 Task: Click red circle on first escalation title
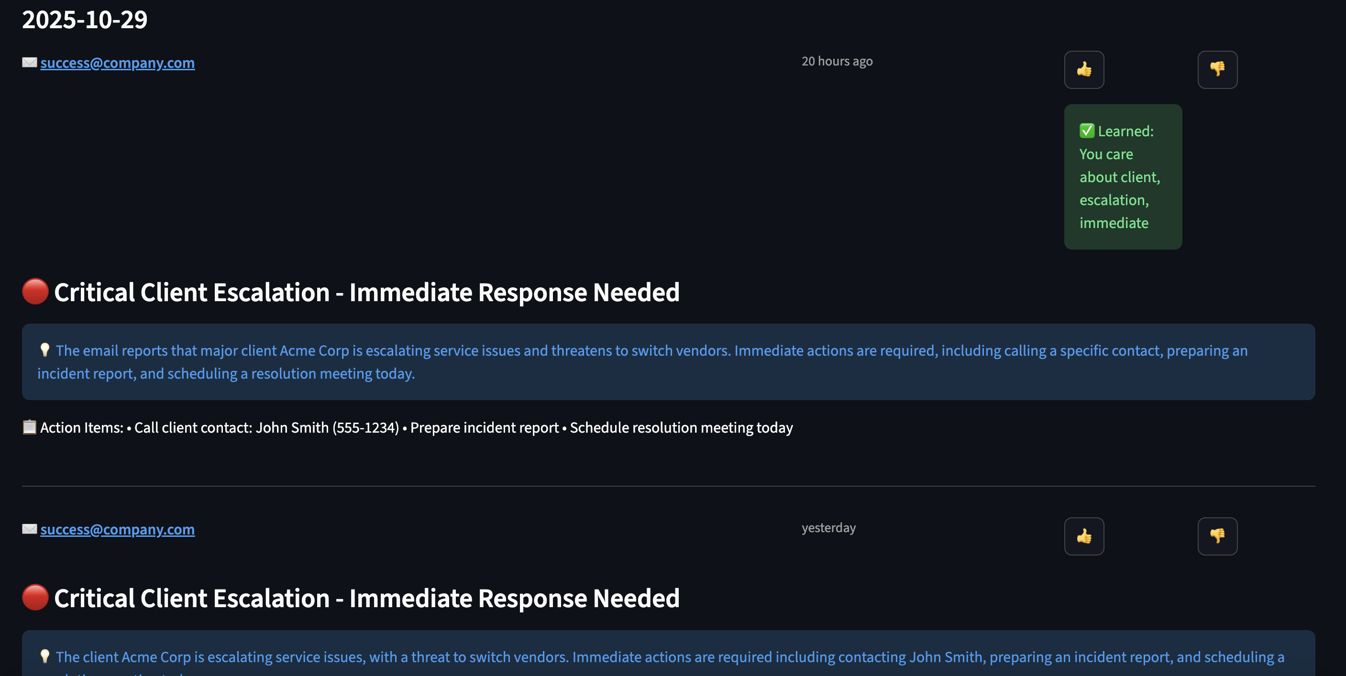coord(35,292)
